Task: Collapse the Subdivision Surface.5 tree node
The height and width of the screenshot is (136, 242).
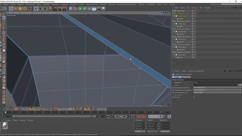Action: [173, 52]
